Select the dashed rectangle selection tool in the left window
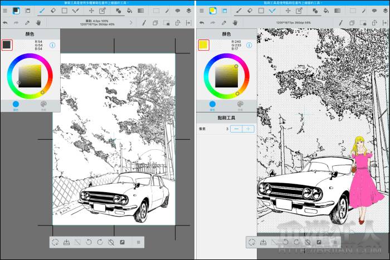390x260 pixels. pos(156,11)
